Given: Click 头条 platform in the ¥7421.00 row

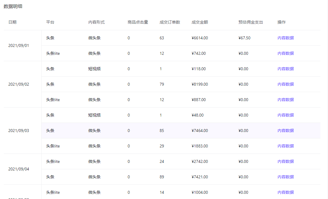Looking at the screenshot, I should click(50, 177).
